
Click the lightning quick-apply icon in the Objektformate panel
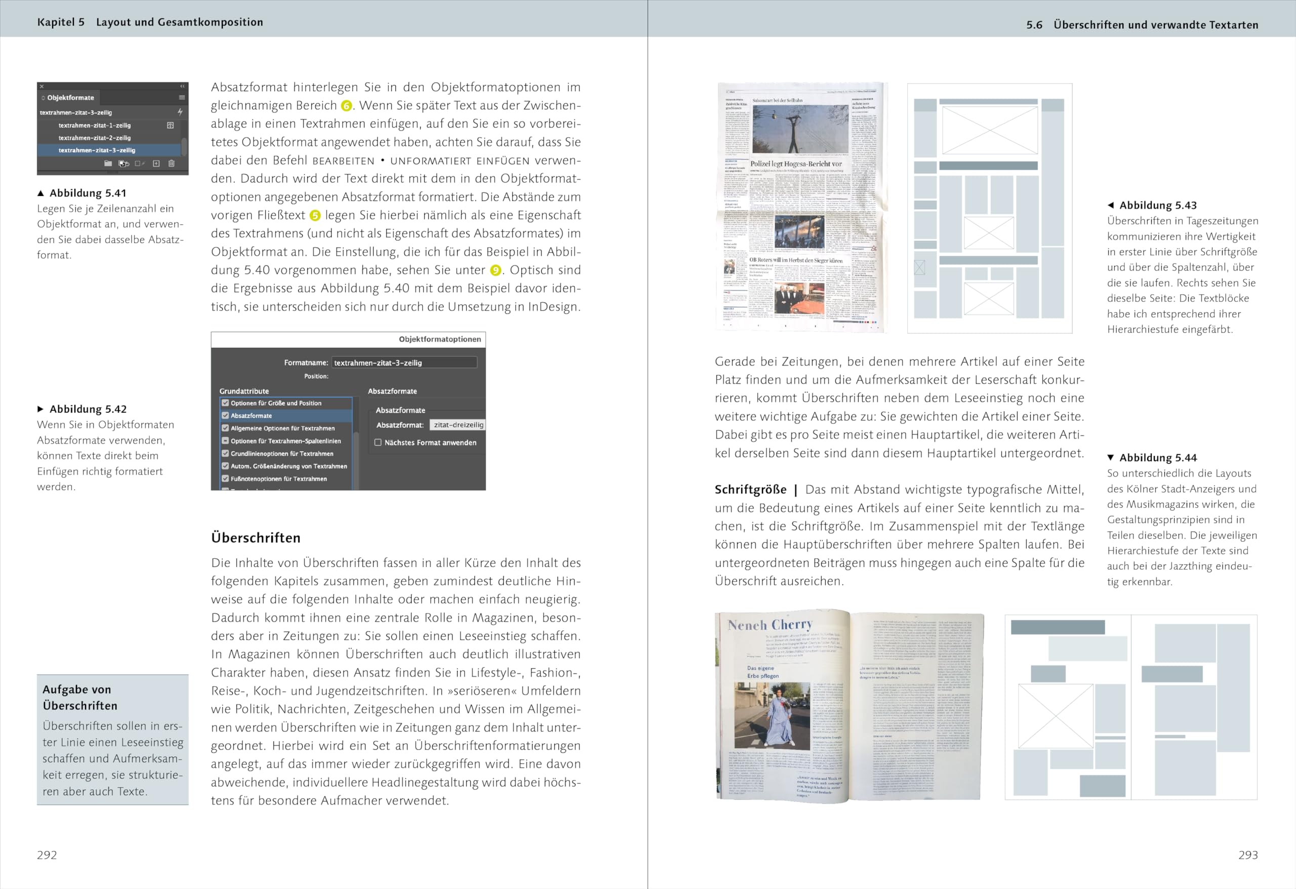[x=180, y=112]
